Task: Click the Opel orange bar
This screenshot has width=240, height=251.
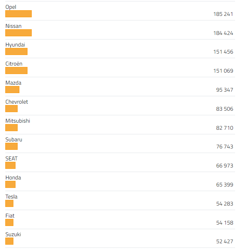Action: [18, 14]
